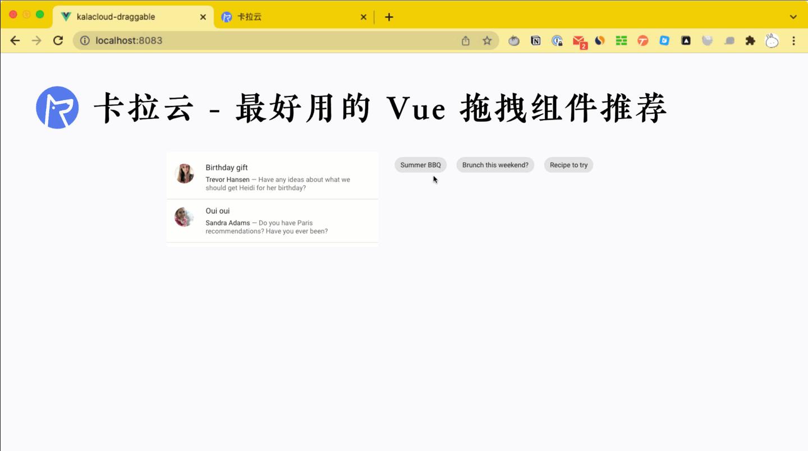Expand the tab search chevron at top right
The image size is (808, 451).
(x=793, y=16)
